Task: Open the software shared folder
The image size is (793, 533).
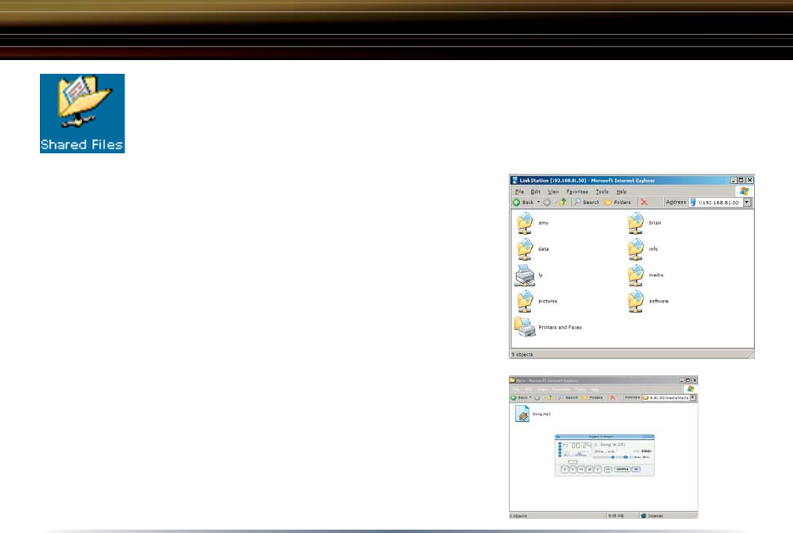Action: tap(648, 301)
